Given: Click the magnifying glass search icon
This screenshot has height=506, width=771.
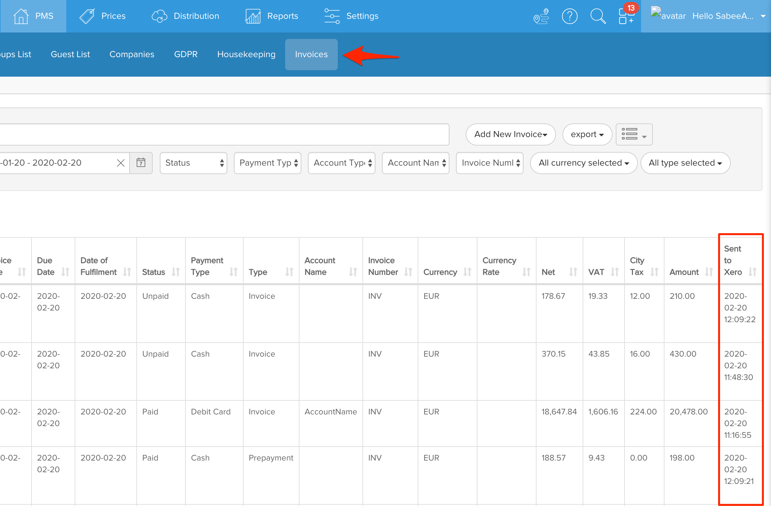Looking at the screenshot, I should (x=598, y=16).
